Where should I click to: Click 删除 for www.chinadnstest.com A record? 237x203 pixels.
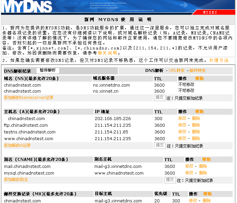(x=196, y=138)
